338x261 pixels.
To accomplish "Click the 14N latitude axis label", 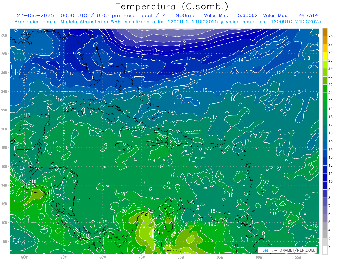I will point(4,185).
